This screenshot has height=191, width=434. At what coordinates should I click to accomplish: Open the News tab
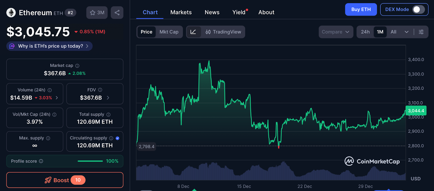coord(212,12)
